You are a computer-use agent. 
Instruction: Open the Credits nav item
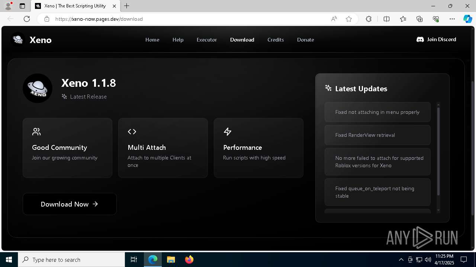(276, 40)
